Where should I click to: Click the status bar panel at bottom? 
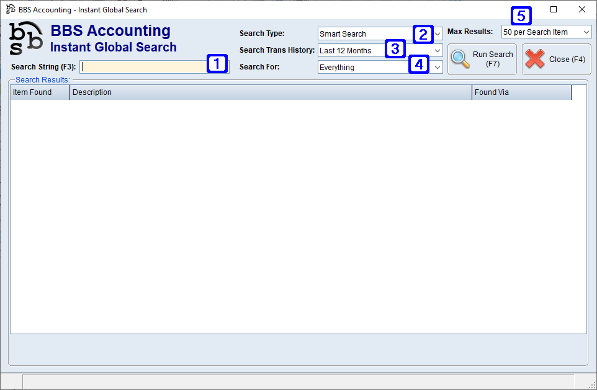pos(298,381)
